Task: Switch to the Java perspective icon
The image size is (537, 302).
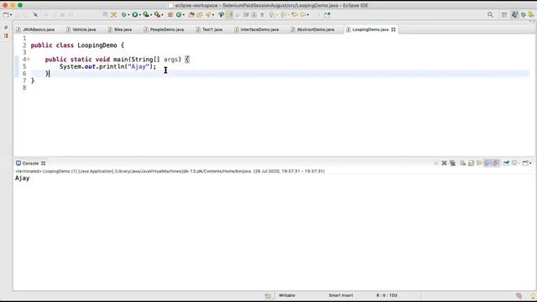Action: click(514, 14)
